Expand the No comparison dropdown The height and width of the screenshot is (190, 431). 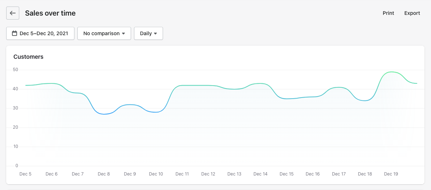click(x=104, y=33)
